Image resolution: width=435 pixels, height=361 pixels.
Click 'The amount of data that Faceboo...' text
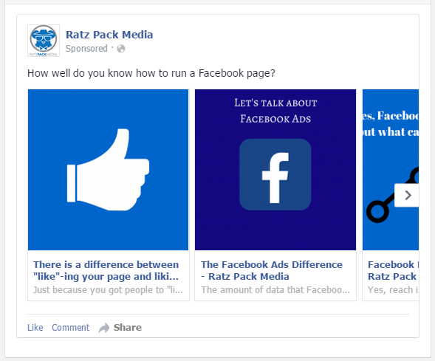(275, 289)
